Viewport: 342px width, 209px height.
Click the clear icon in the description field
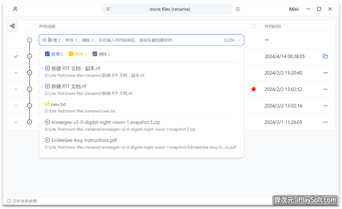239,40
